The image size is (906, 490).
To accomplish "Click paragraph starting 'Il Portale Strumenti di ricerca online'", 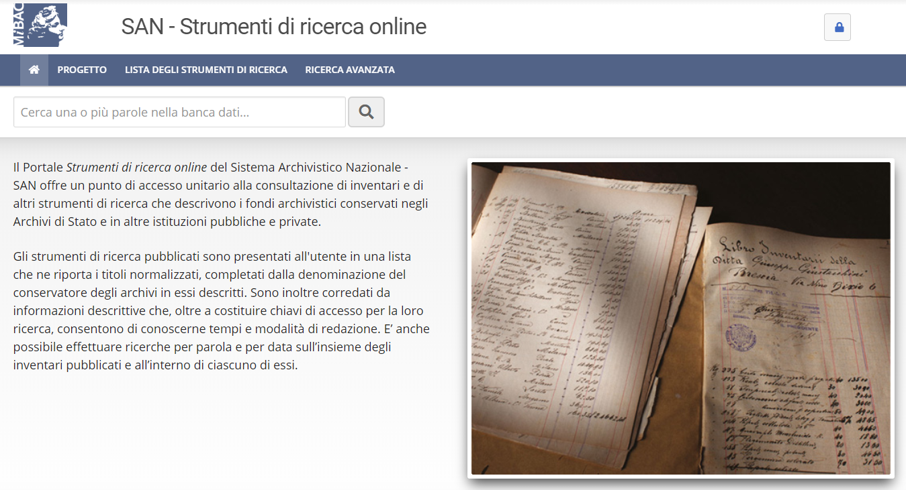I will coord(221,194).
